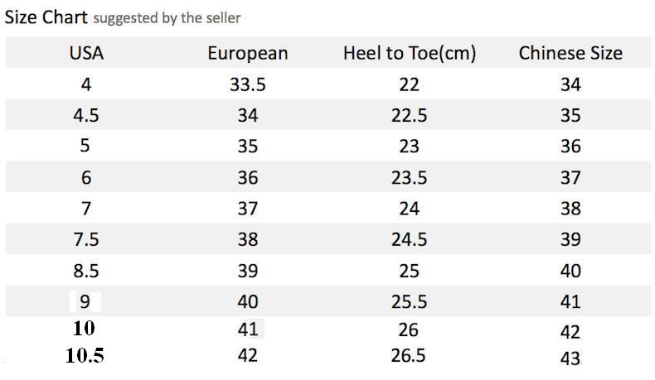Select the European size 42 cell
Image resolution: width=655 pixels, height=380 pixels.
(247, 356)
